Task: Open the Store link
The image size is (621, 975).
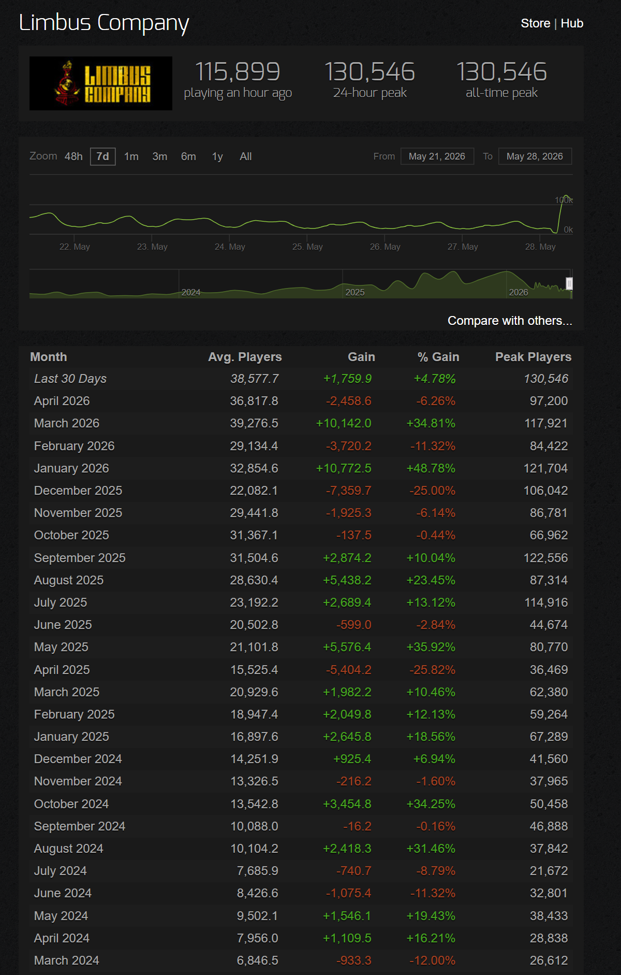Action: [535, 23]
